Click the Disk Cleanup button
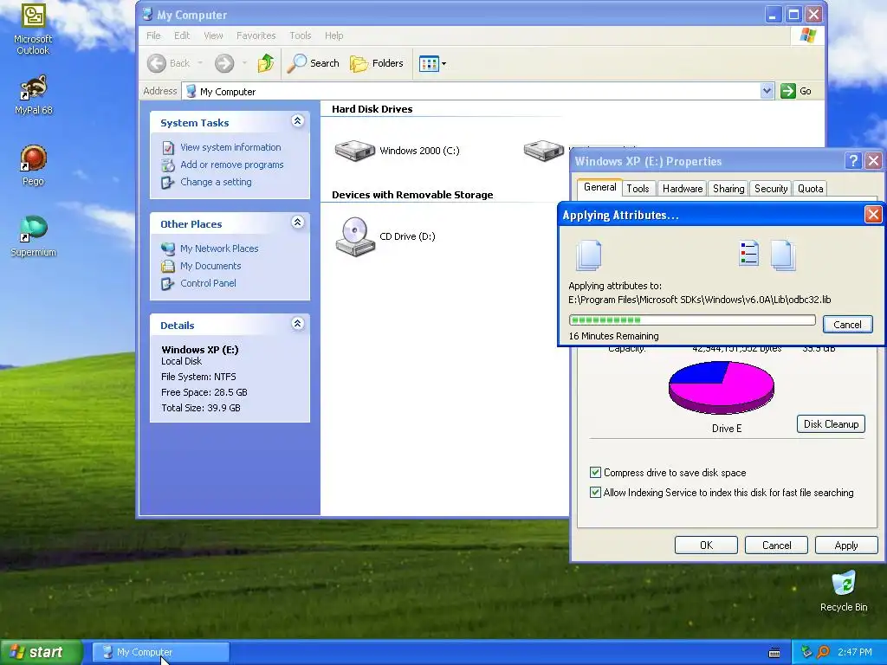Screen dimensions: 887x665 tap(831, 424)
